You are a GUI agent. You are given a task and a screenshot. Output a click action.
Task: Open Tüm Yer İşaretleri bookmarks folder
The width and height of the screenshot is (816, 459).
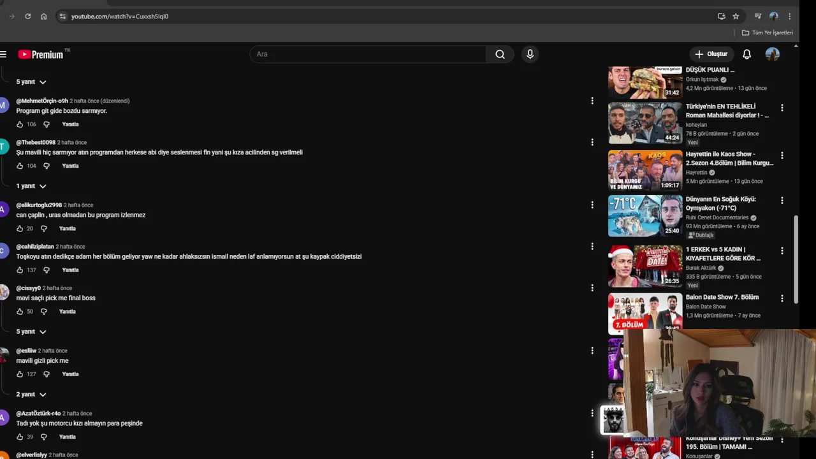pos(768,33)
